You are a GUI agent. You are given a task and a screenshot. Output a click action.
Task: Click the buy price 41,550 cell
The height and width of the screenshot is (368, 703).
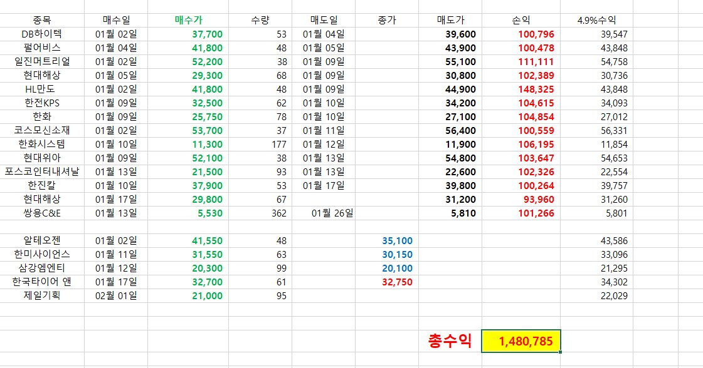point(188,240)
